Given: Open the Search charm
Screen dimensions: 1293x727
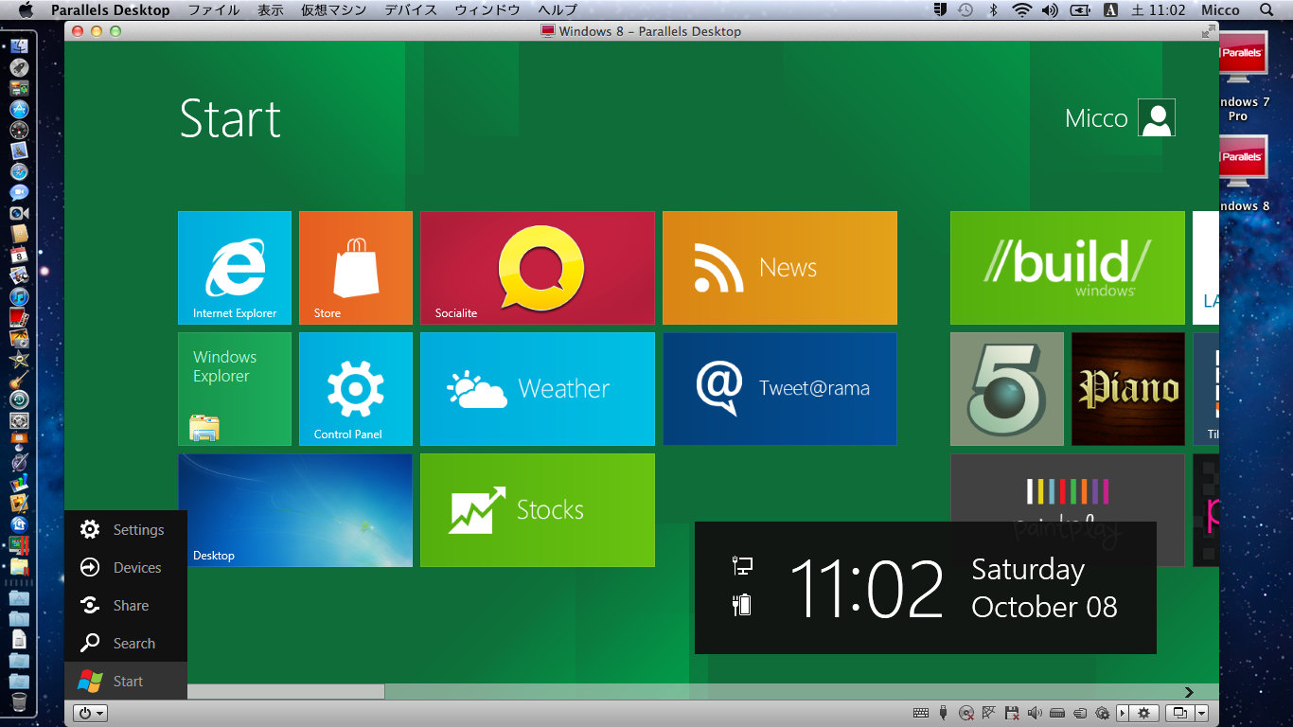Looking at the screenshot, I should (126, 644).
